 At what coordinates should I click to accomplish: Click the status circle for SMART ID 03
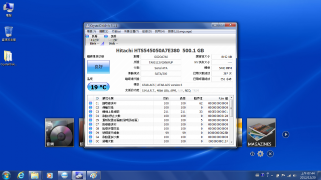(x=90, y=111)
